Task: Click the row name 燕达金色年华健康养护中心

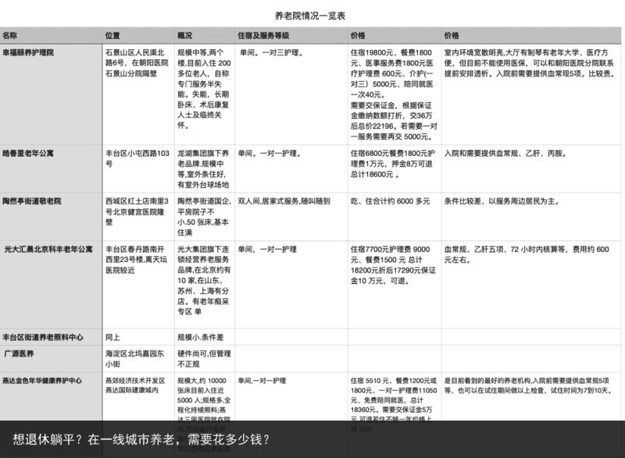Action: click(42, 381)
